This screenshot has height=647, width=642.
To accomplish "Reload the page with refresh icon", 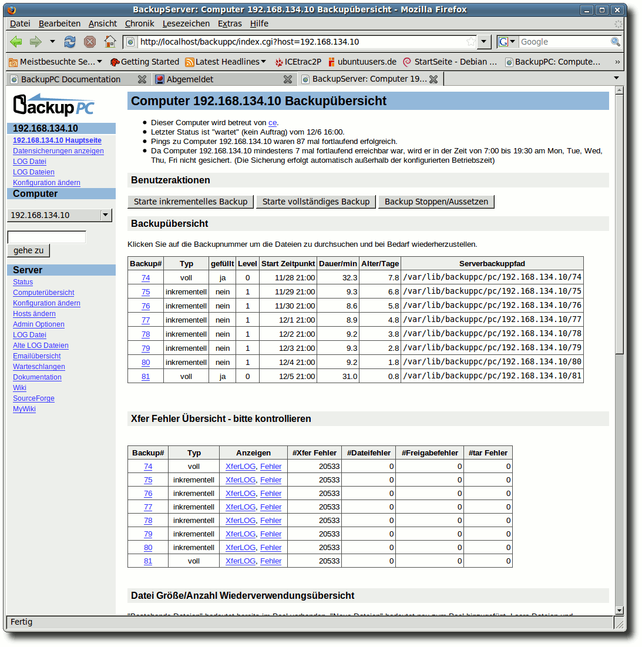I will click(x=70, y=42).
